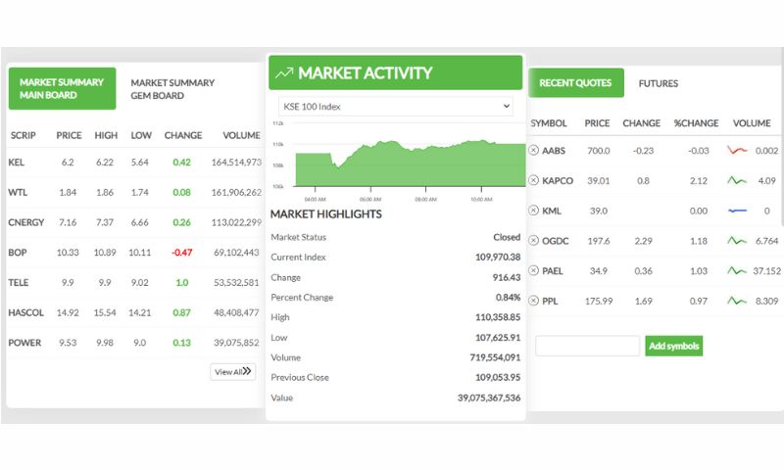Click the KML blue sparkline icon
The image size is (784, 470).
(x=737, y=211)
